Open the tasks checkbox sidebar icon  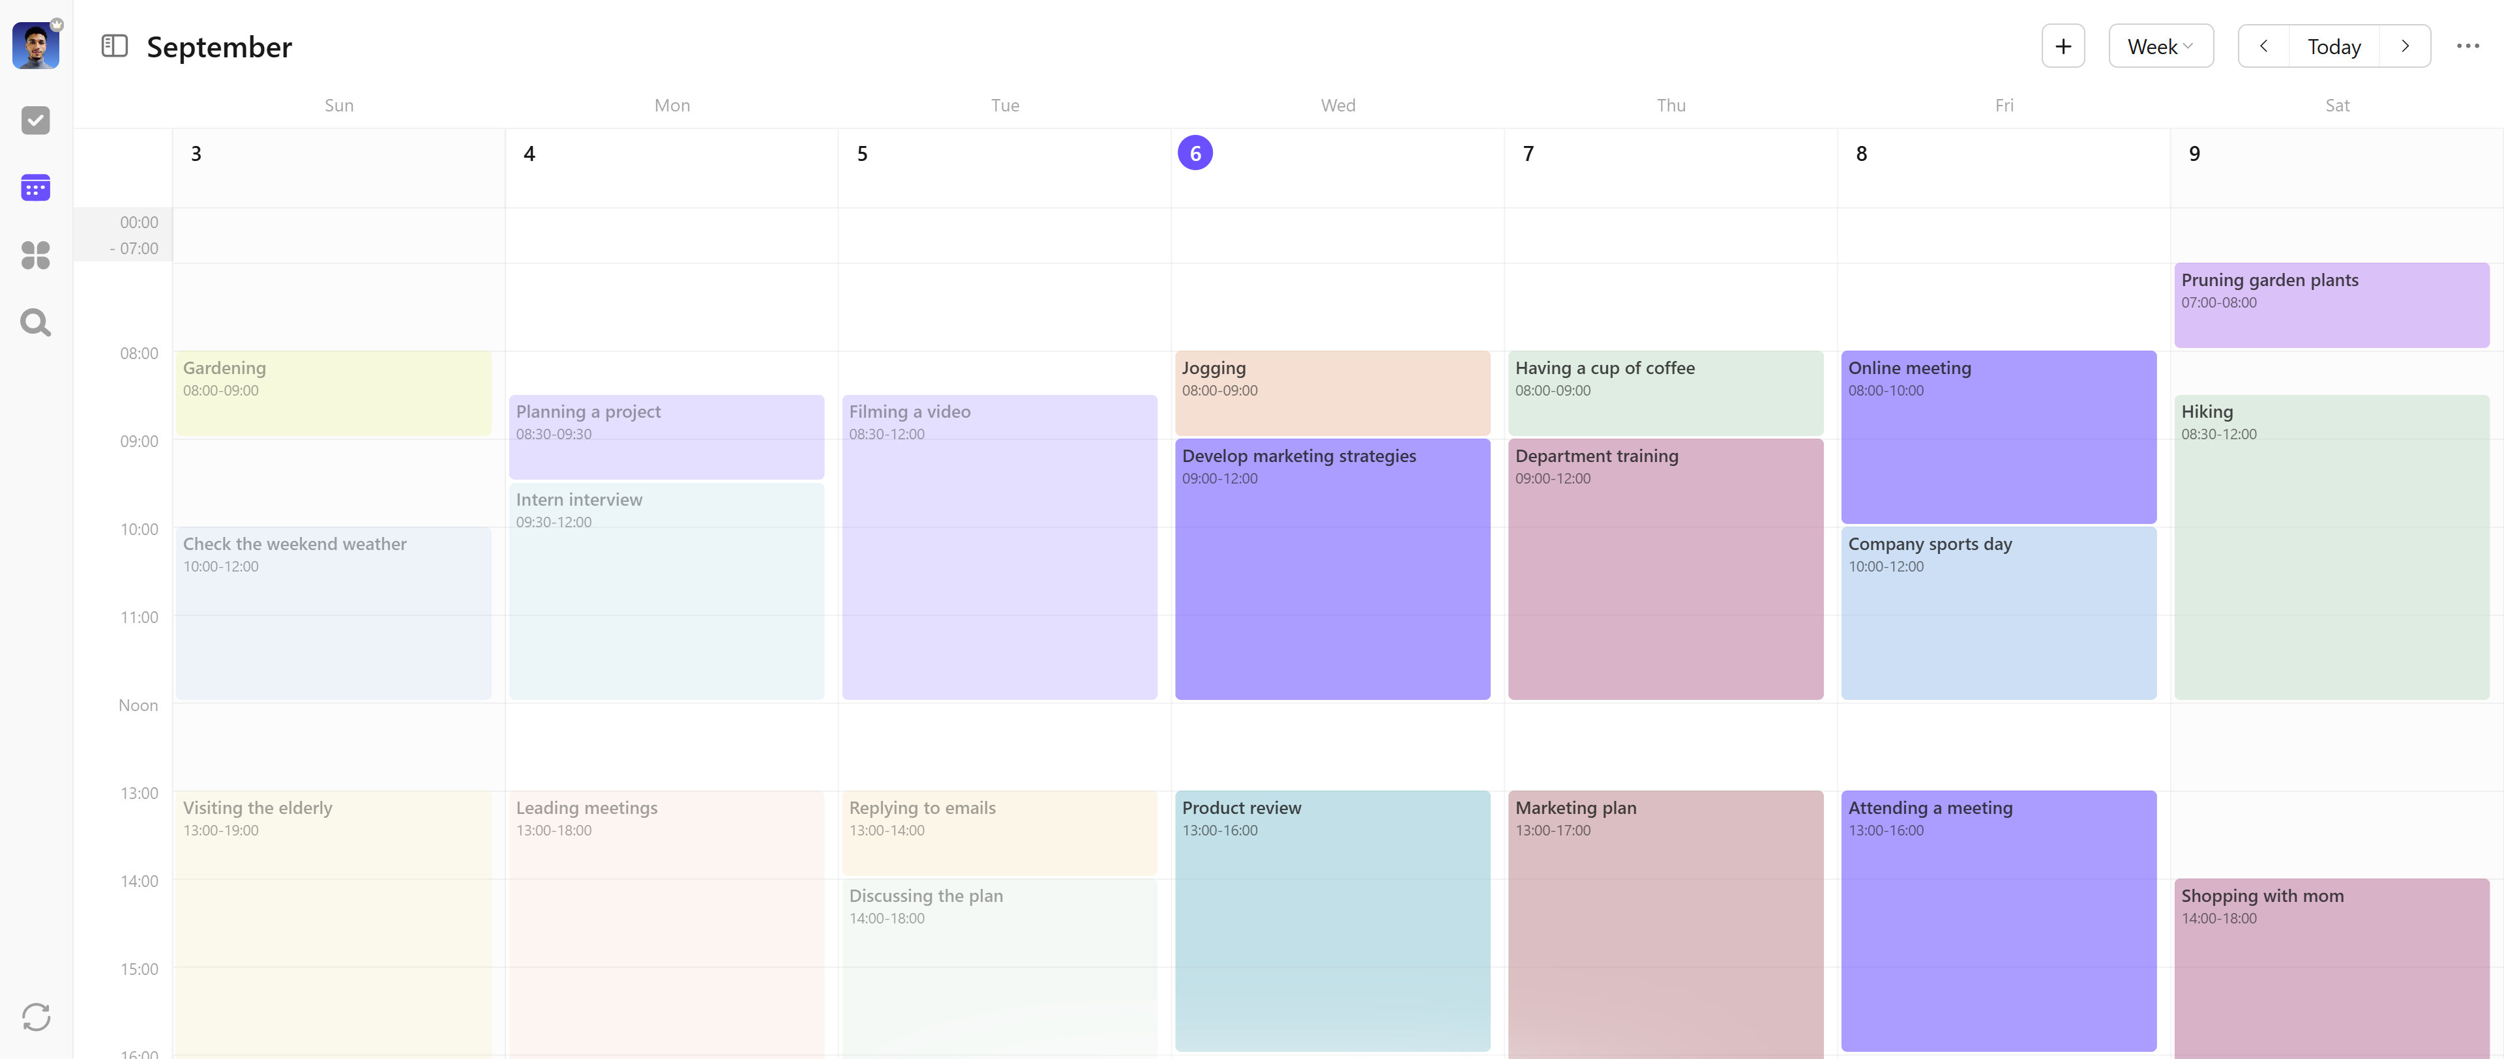(36, 121)
